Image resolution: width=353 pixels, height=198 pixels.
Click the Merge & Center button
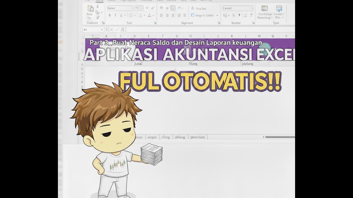[202, 15]
